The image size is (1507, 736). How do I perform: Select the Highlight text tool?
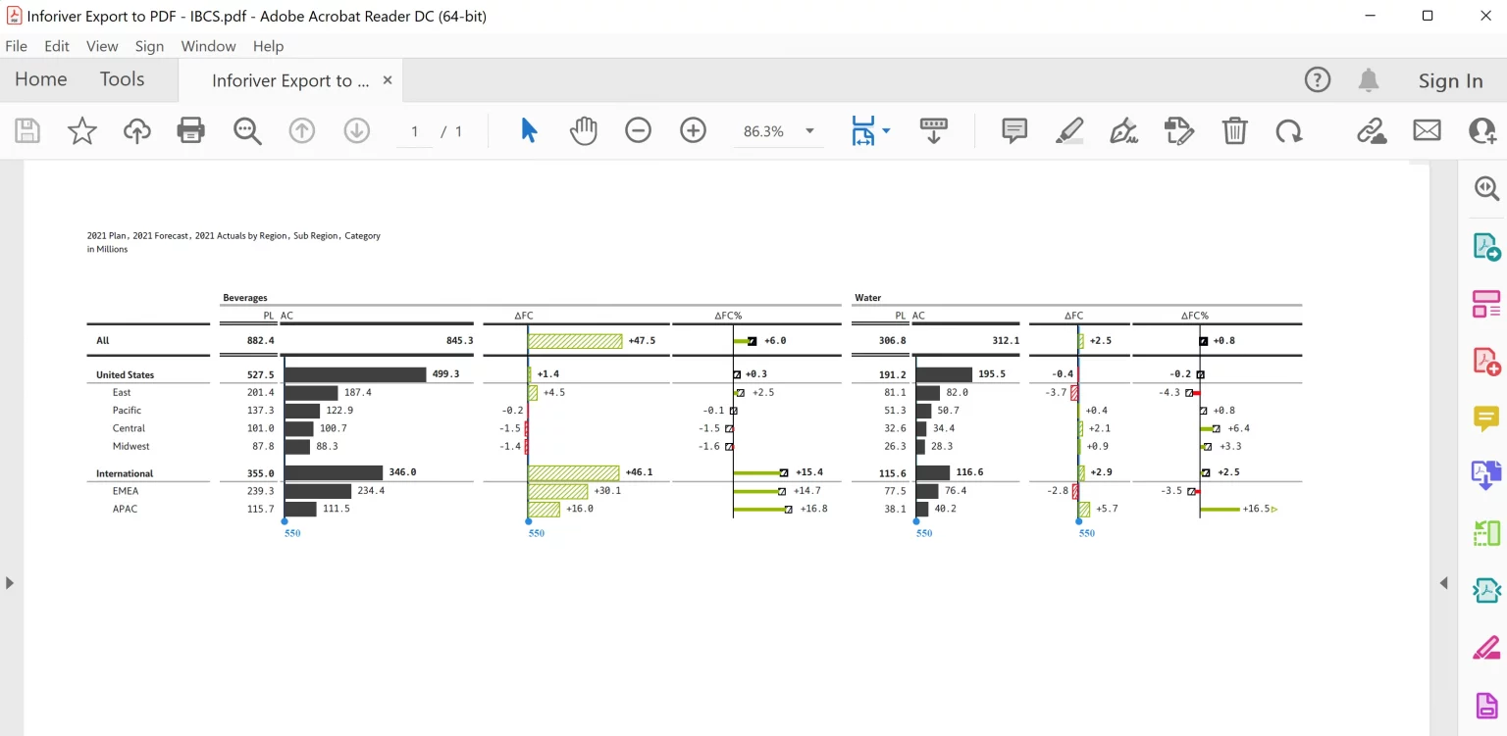(1069, 130)
